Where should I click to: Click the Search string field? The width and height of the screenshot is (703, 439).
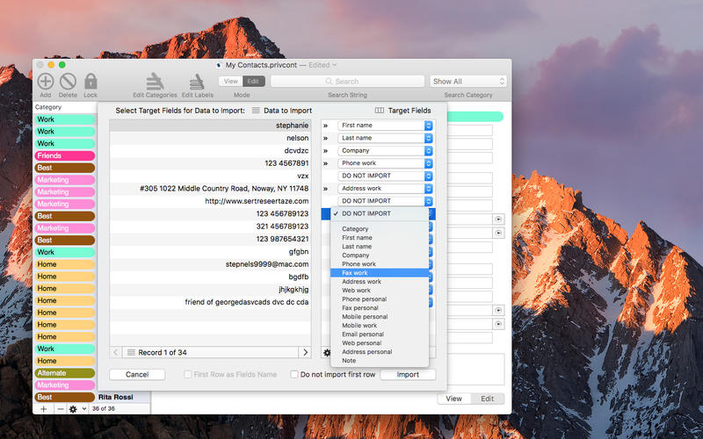click(347, 82)
